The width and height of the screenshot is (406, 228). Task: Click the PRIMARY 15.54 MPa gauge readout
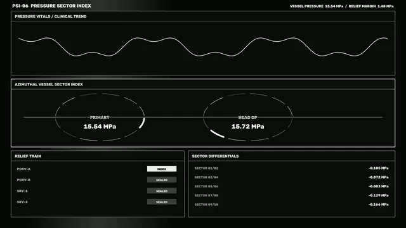[x=100, y=127]
